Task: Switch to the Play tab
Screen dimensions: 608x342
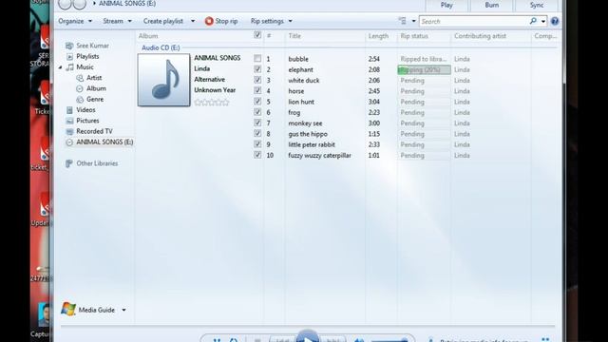Action: pyautogui.click(x=446, y=5)
